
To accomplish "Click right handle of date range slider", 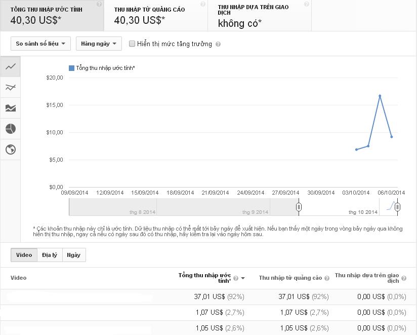I will (398, 207).
